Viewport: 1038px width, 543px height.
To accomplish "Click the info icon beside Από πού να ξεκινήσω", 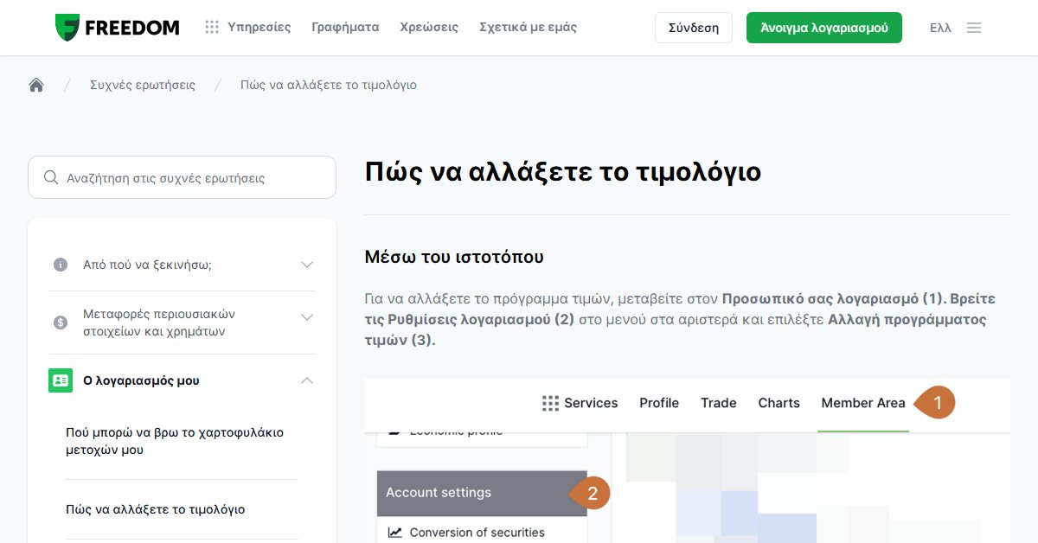I will 61,265.
